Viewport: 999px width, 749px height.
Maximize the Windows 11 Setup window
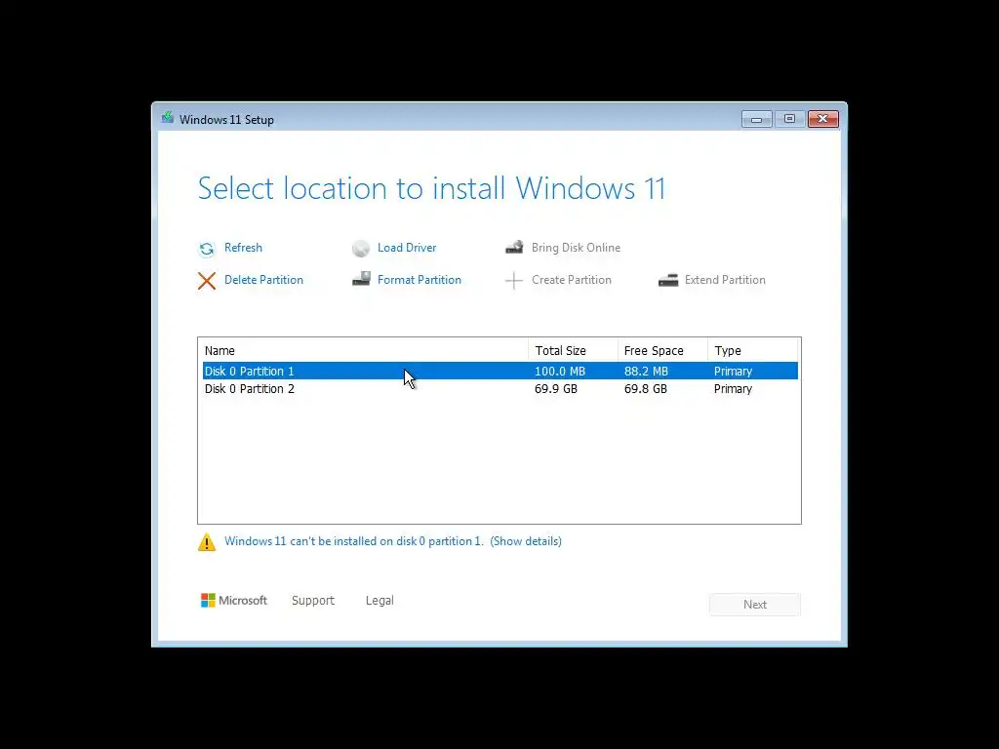tap(789, 119)
